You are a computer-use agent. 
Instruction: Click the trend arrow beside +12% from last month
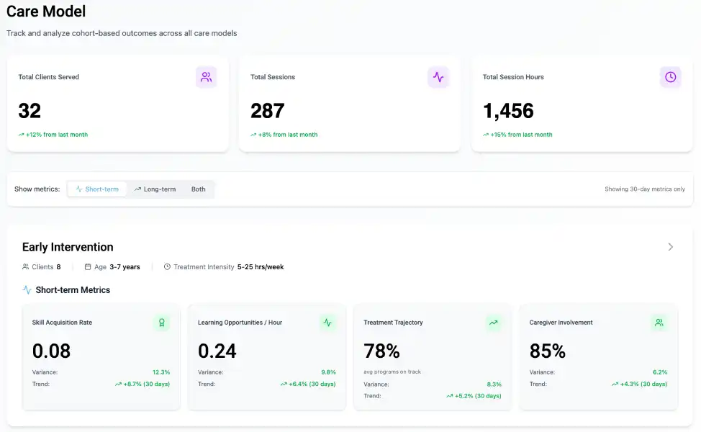[x=21, y=135]
